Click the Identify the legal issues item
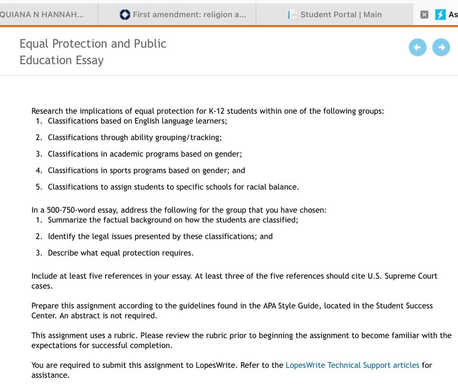 (160, 236)
